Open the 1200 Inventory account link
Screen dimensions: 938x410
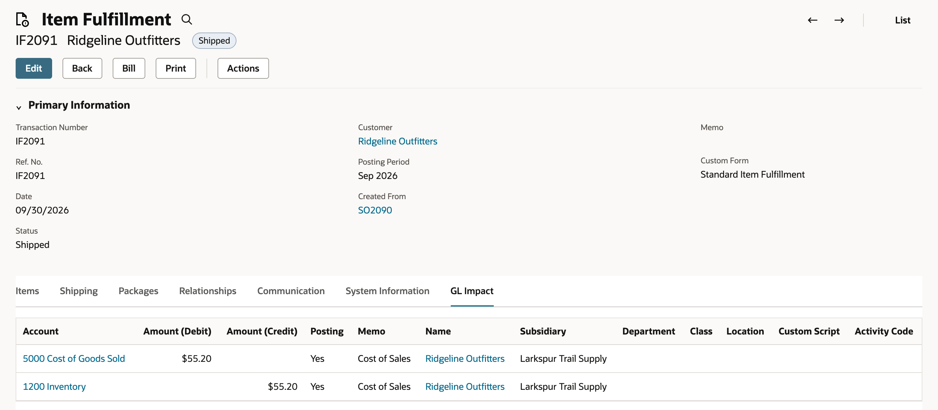54,387
